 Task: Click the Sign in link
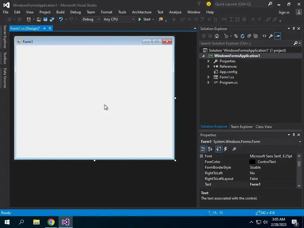pos(284,12)
